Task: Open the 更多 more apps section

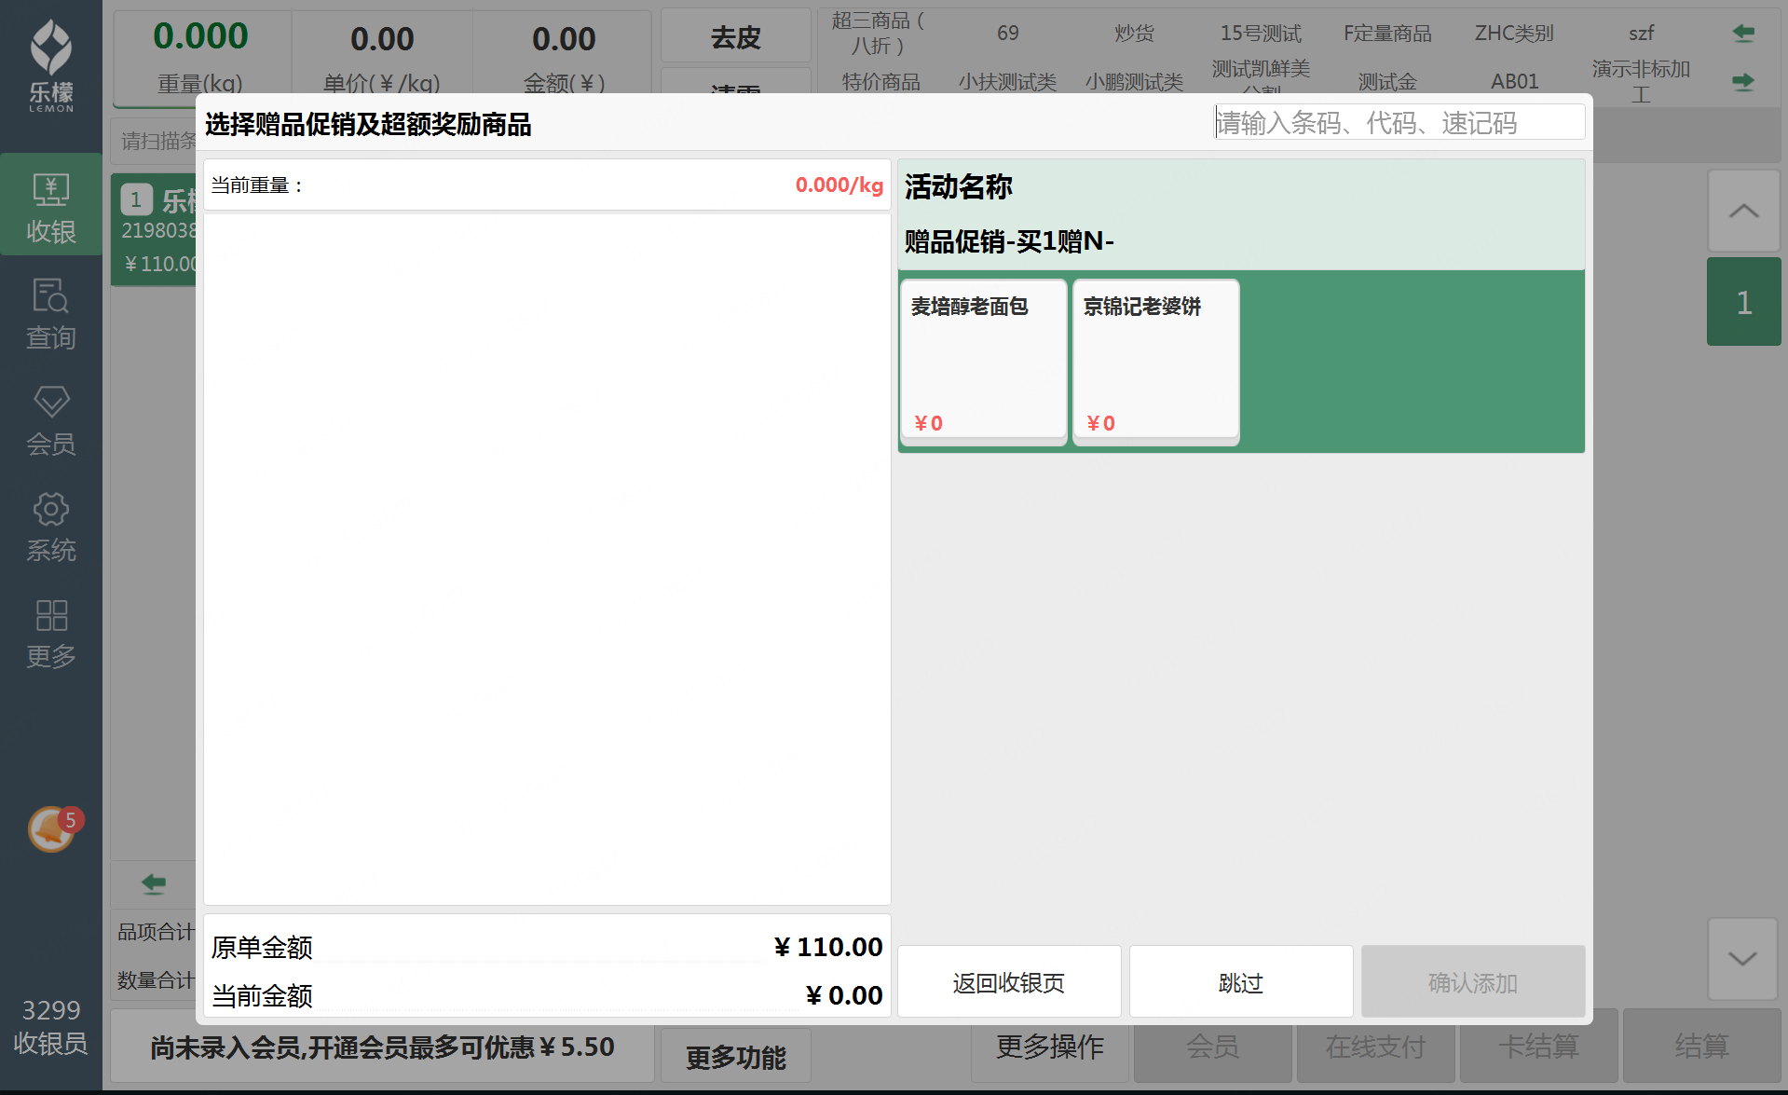Action: click(51, 632)
